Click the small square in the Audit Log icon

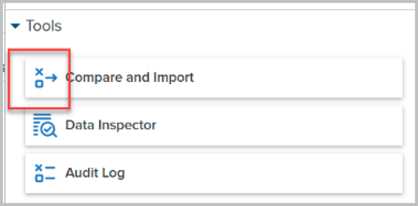pos(39,179)
